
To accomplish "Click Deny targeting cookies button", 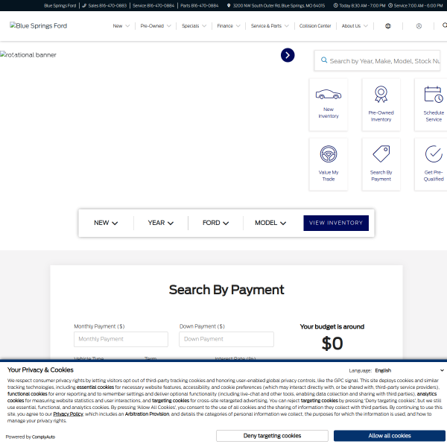I will tap(272, 436).
